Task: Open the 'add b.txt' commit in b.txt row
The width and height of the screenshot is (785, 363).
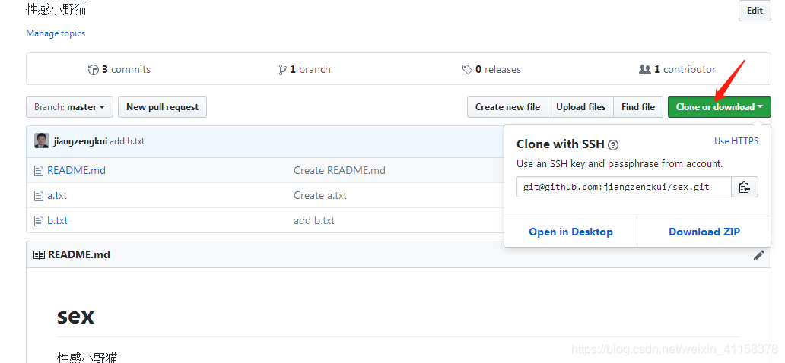Action: (314, 220)
